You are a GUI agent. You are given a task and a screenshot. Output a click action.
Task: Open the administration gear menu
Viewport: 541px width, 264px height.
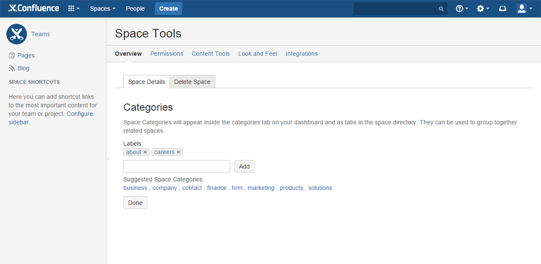point(483,9)
